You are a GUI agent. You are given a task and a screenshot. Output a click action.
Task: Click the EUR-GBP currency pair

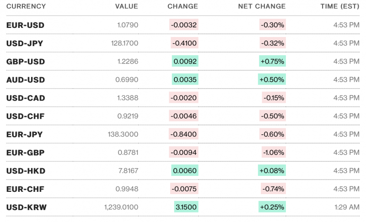[25, 153]
